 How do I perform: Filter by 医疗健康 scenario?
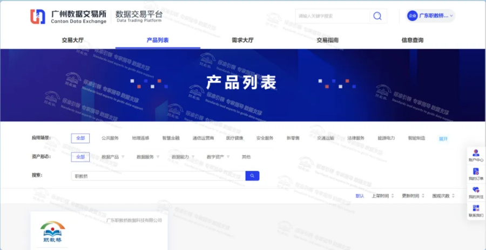click(x=235, y=138)
